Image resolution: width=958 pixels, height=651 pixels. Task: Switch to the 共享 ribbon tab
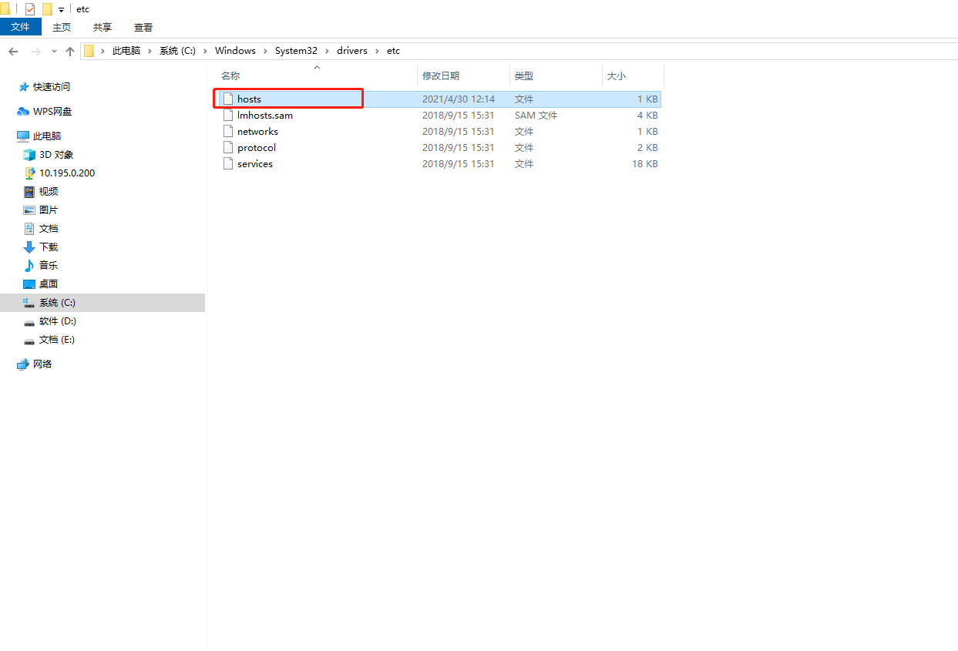click(103, 27)
